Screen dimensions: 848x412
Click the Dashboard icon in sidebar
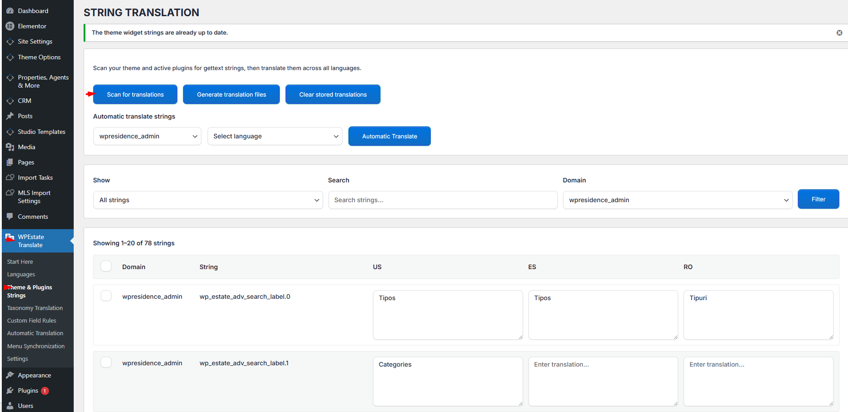(x=10, y=11)
